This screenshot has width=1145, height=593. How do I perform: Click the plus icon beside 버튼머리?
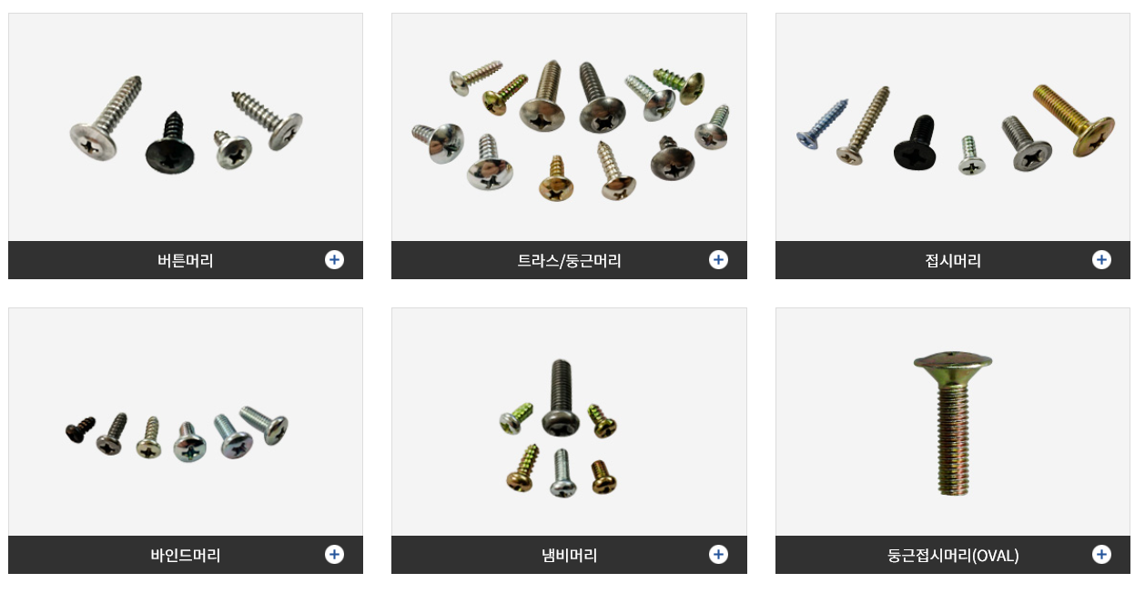click(x=335, y=260)
